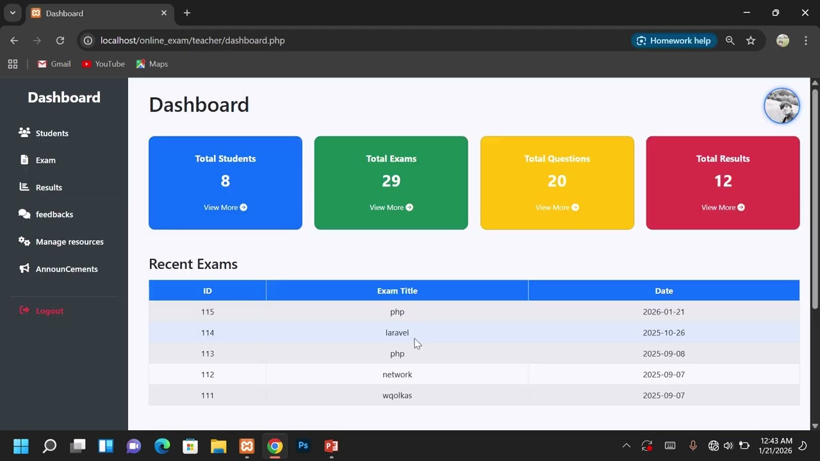The image size is (820, 461).
Task: Open the clock showing 12:43 AM
Action: [x=776, y=446]
